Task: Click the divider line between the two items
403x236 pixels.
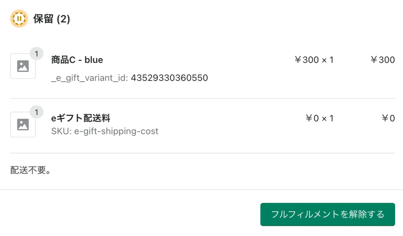Action: pos(202,99)
